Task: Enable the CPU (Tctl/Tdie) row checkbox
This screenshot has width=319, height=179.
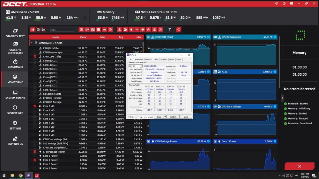Action: [x=35, y=48]
